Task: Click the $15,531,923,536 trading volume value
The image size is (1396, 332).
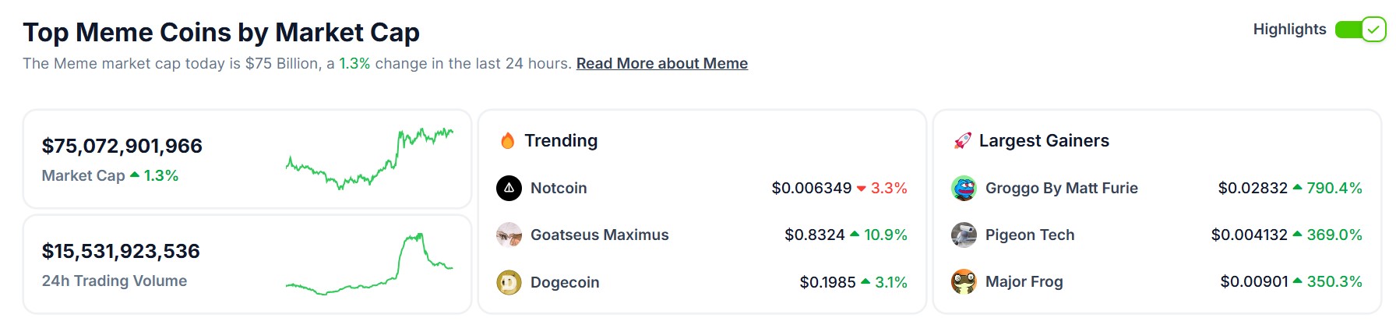Action: [121, 251]
